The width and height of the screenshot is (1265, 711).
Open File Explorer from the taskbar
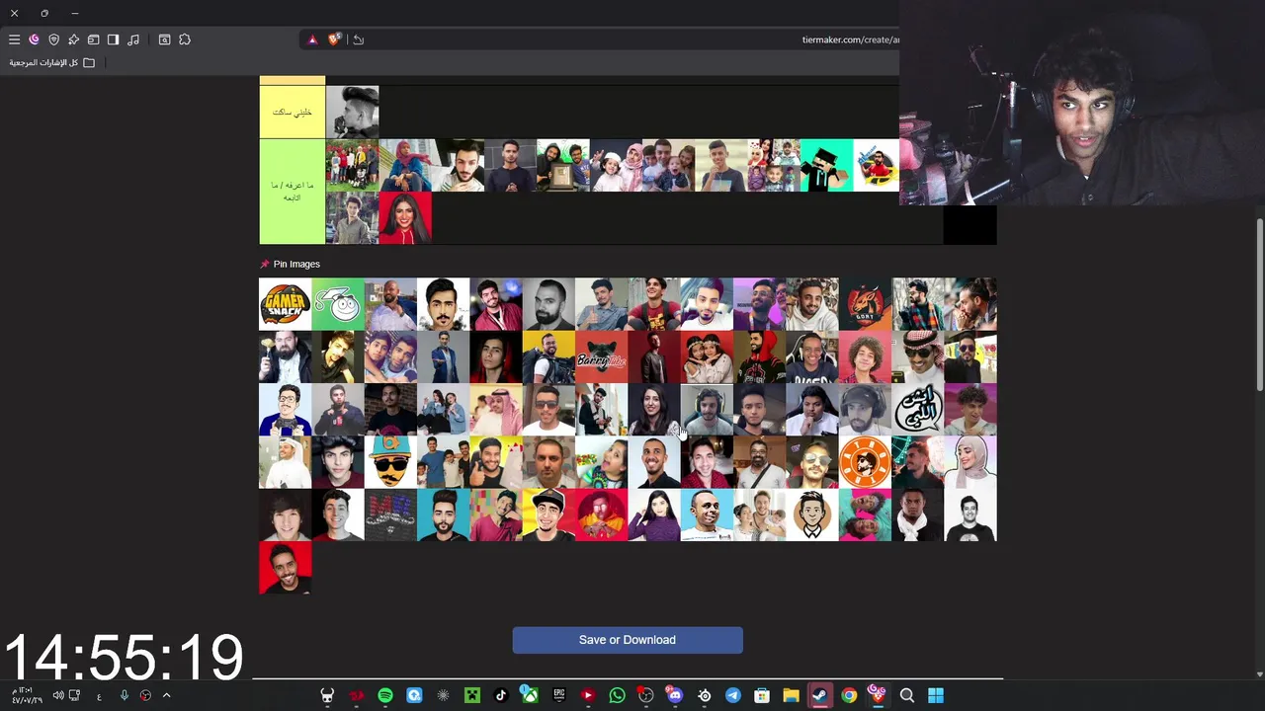click(x=791, y=695)
